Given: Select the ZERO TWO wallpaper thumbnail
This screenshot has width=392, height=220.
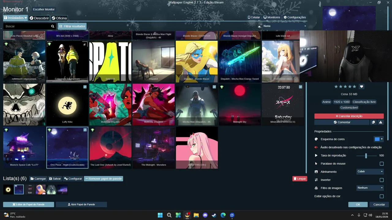Looking at the screenshot, I should [197, 148].
